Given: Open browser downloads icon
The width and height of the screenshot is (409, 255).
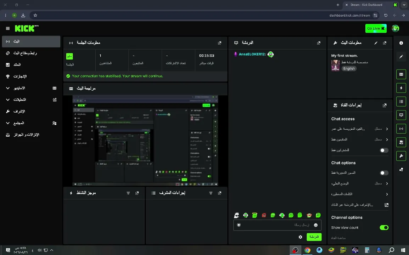Looking at the screenshot, I should pos(23,15).
